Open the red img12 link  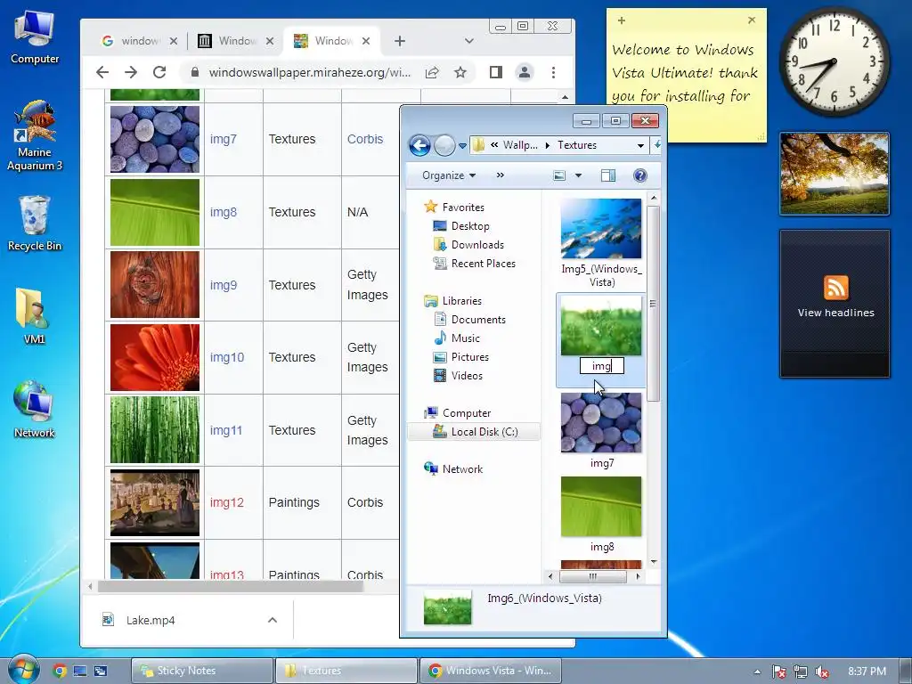click(227, 502)
